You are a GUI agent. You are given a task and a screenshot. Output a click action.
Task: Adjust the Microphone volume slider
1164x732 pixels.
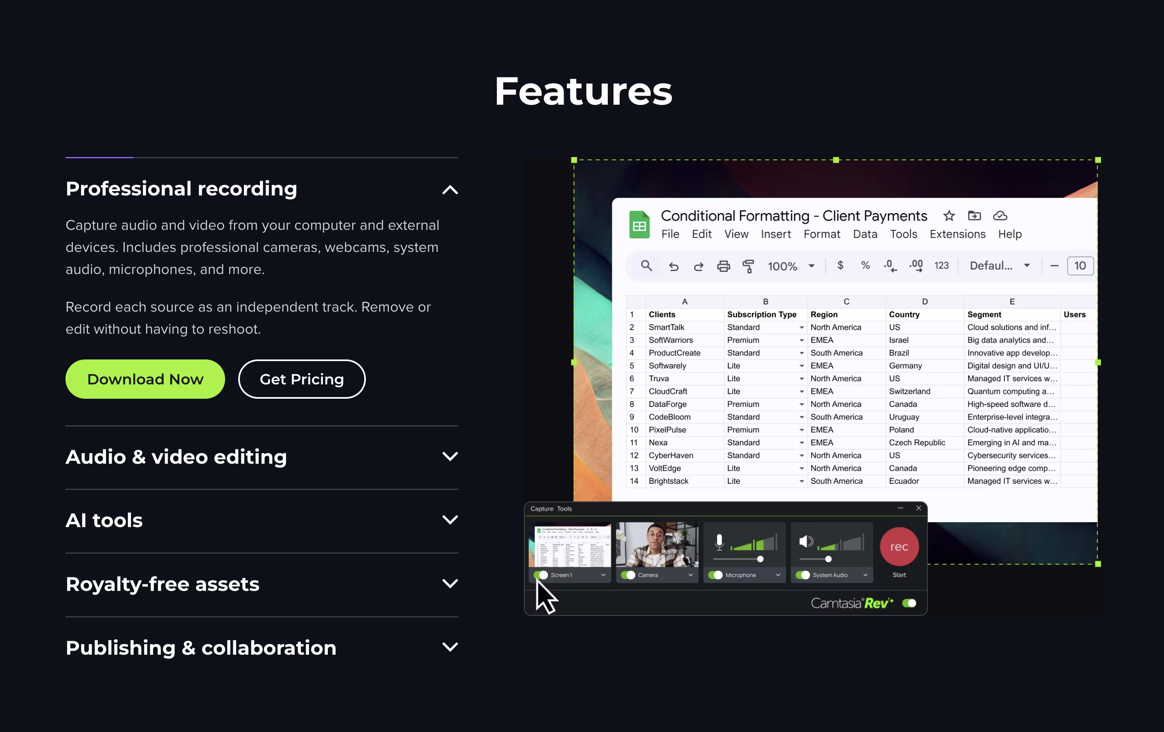[760, 559]
